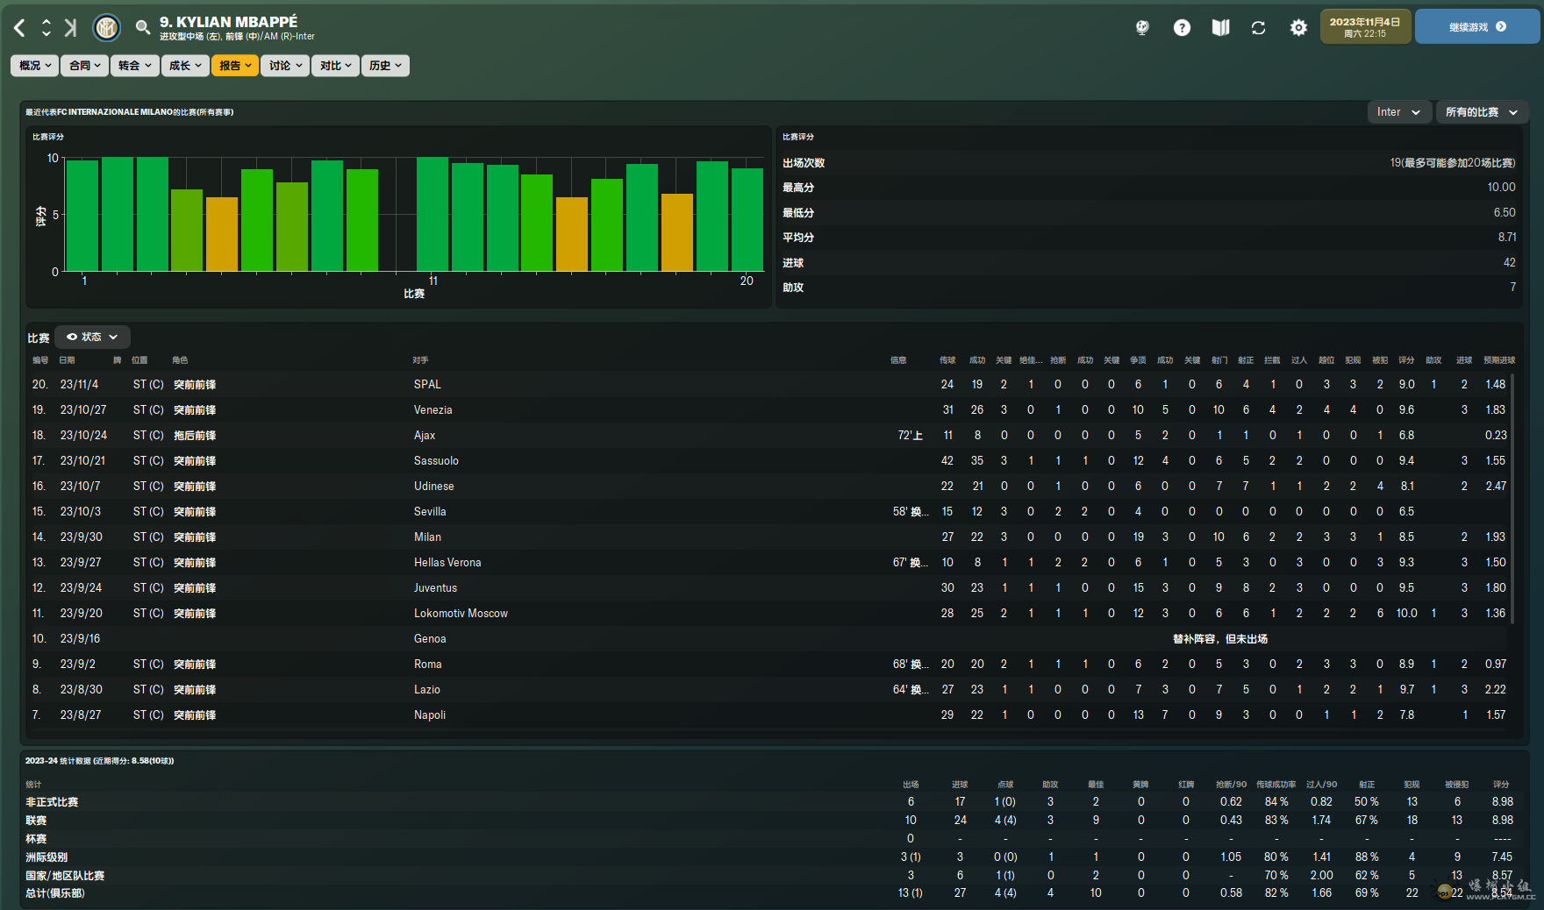Screen dimensions: 1544x910
Task: Open the Venezia opponent link
Action: pyautogui.click(x=433, y=410)
